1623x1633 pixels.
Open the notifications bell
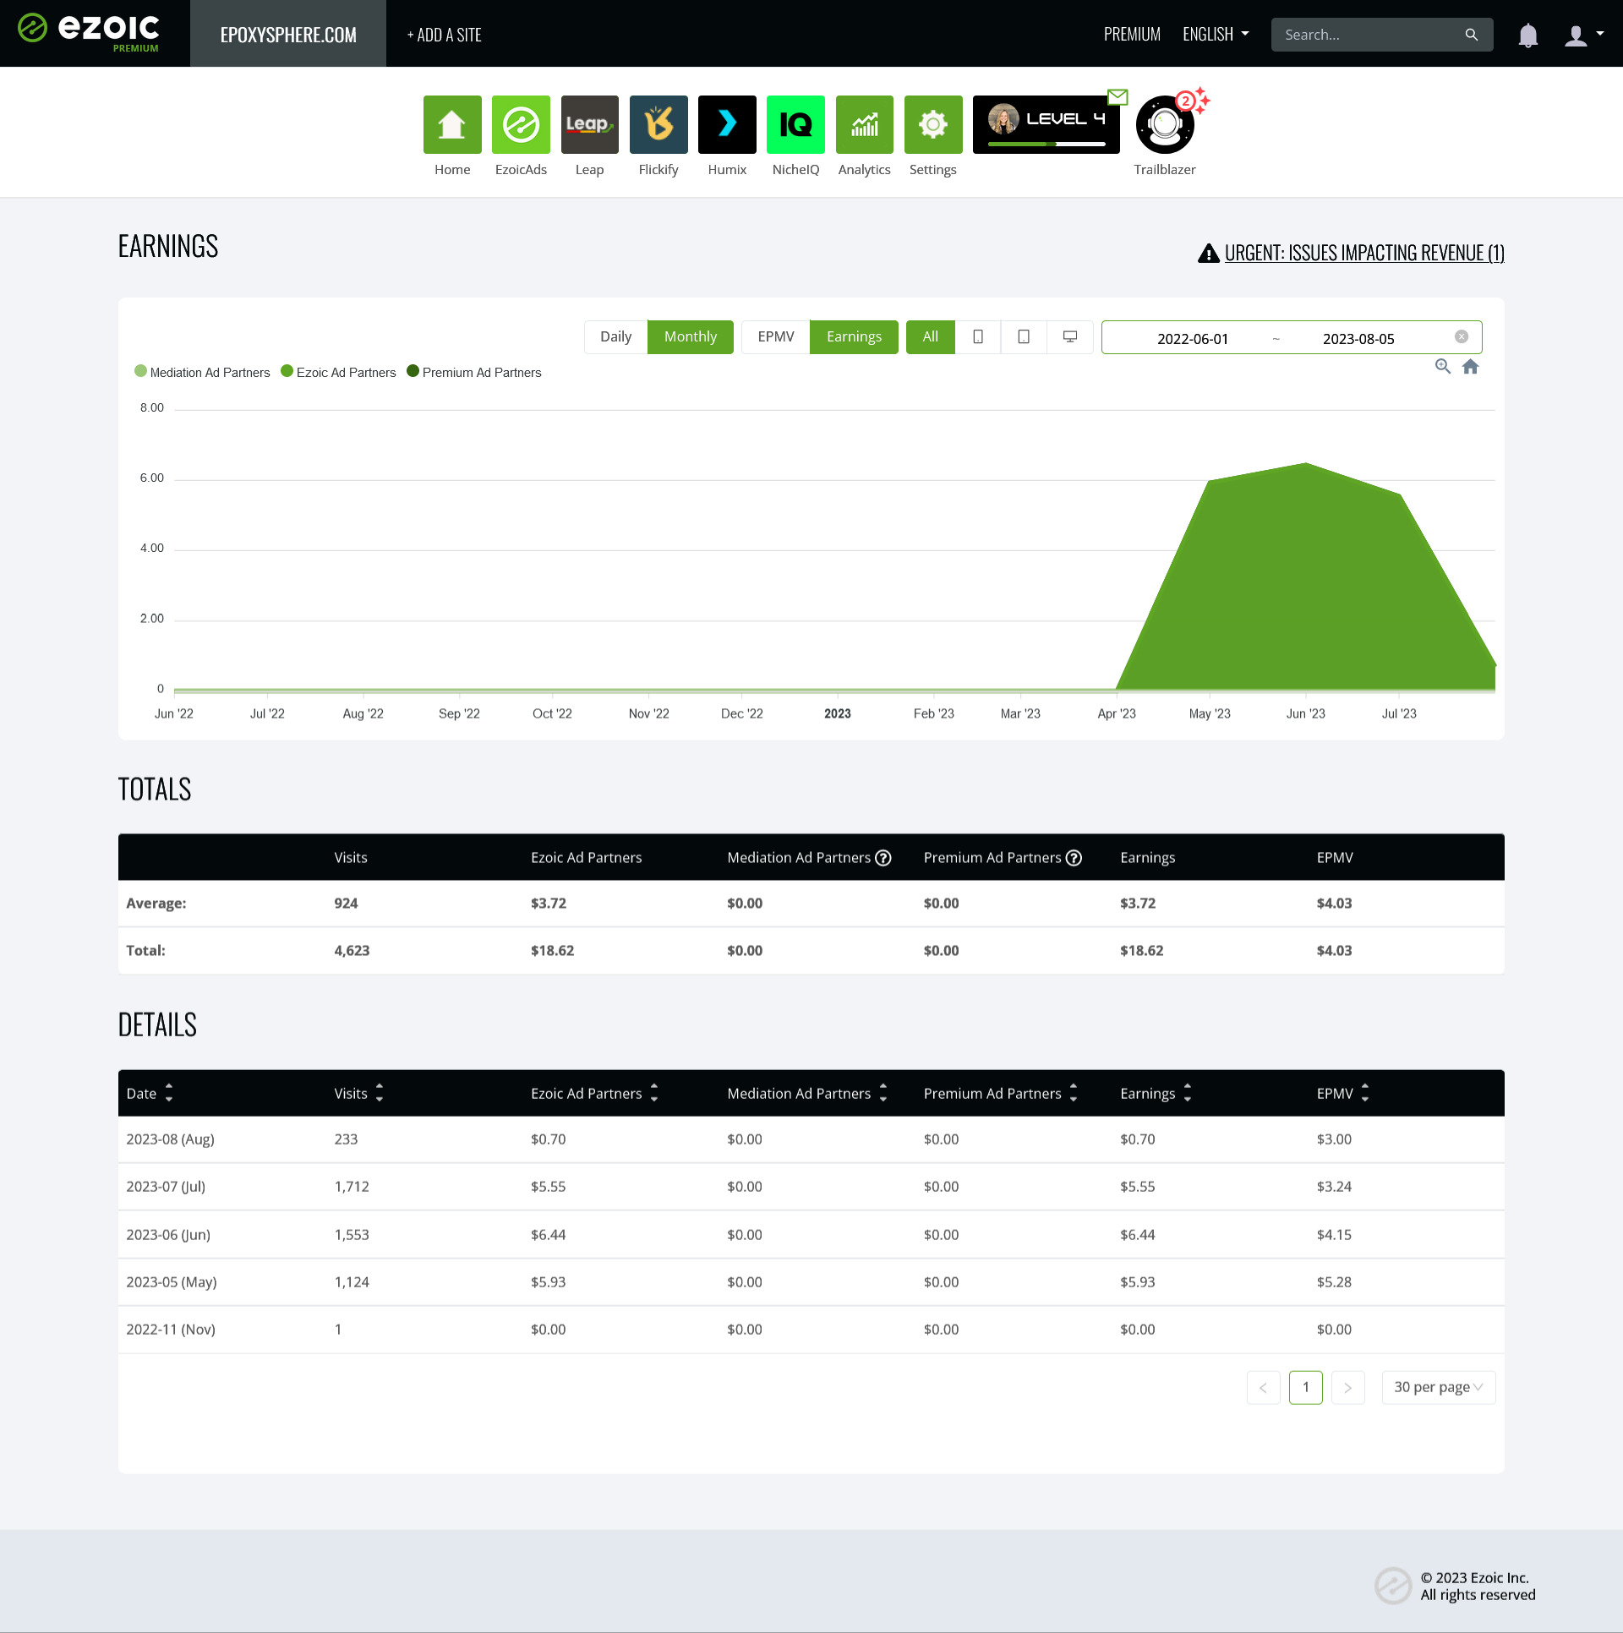click(x=1527, y=35)
